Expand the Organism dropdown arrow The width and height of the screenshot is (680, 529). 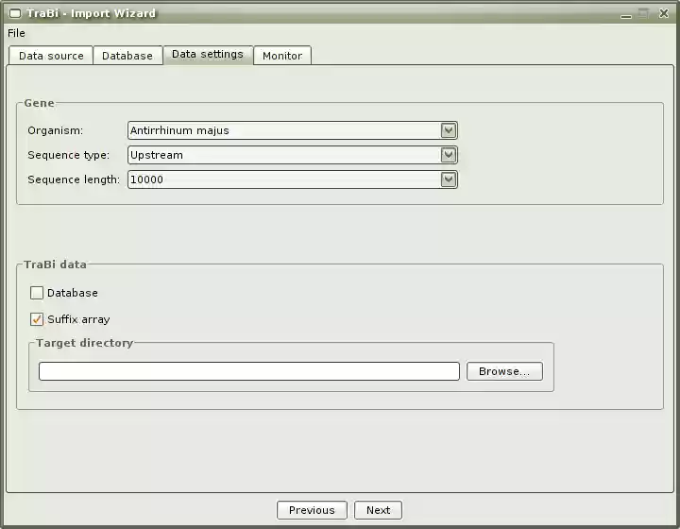449,130
